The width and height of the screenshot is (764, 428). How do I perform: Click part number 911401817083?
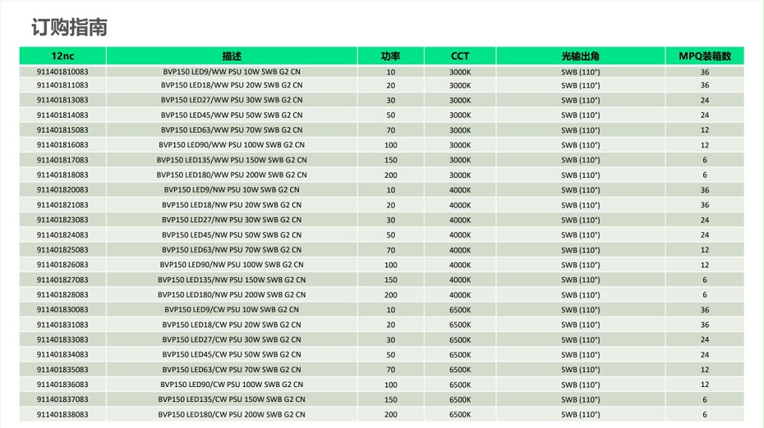(x=62, y=160)
